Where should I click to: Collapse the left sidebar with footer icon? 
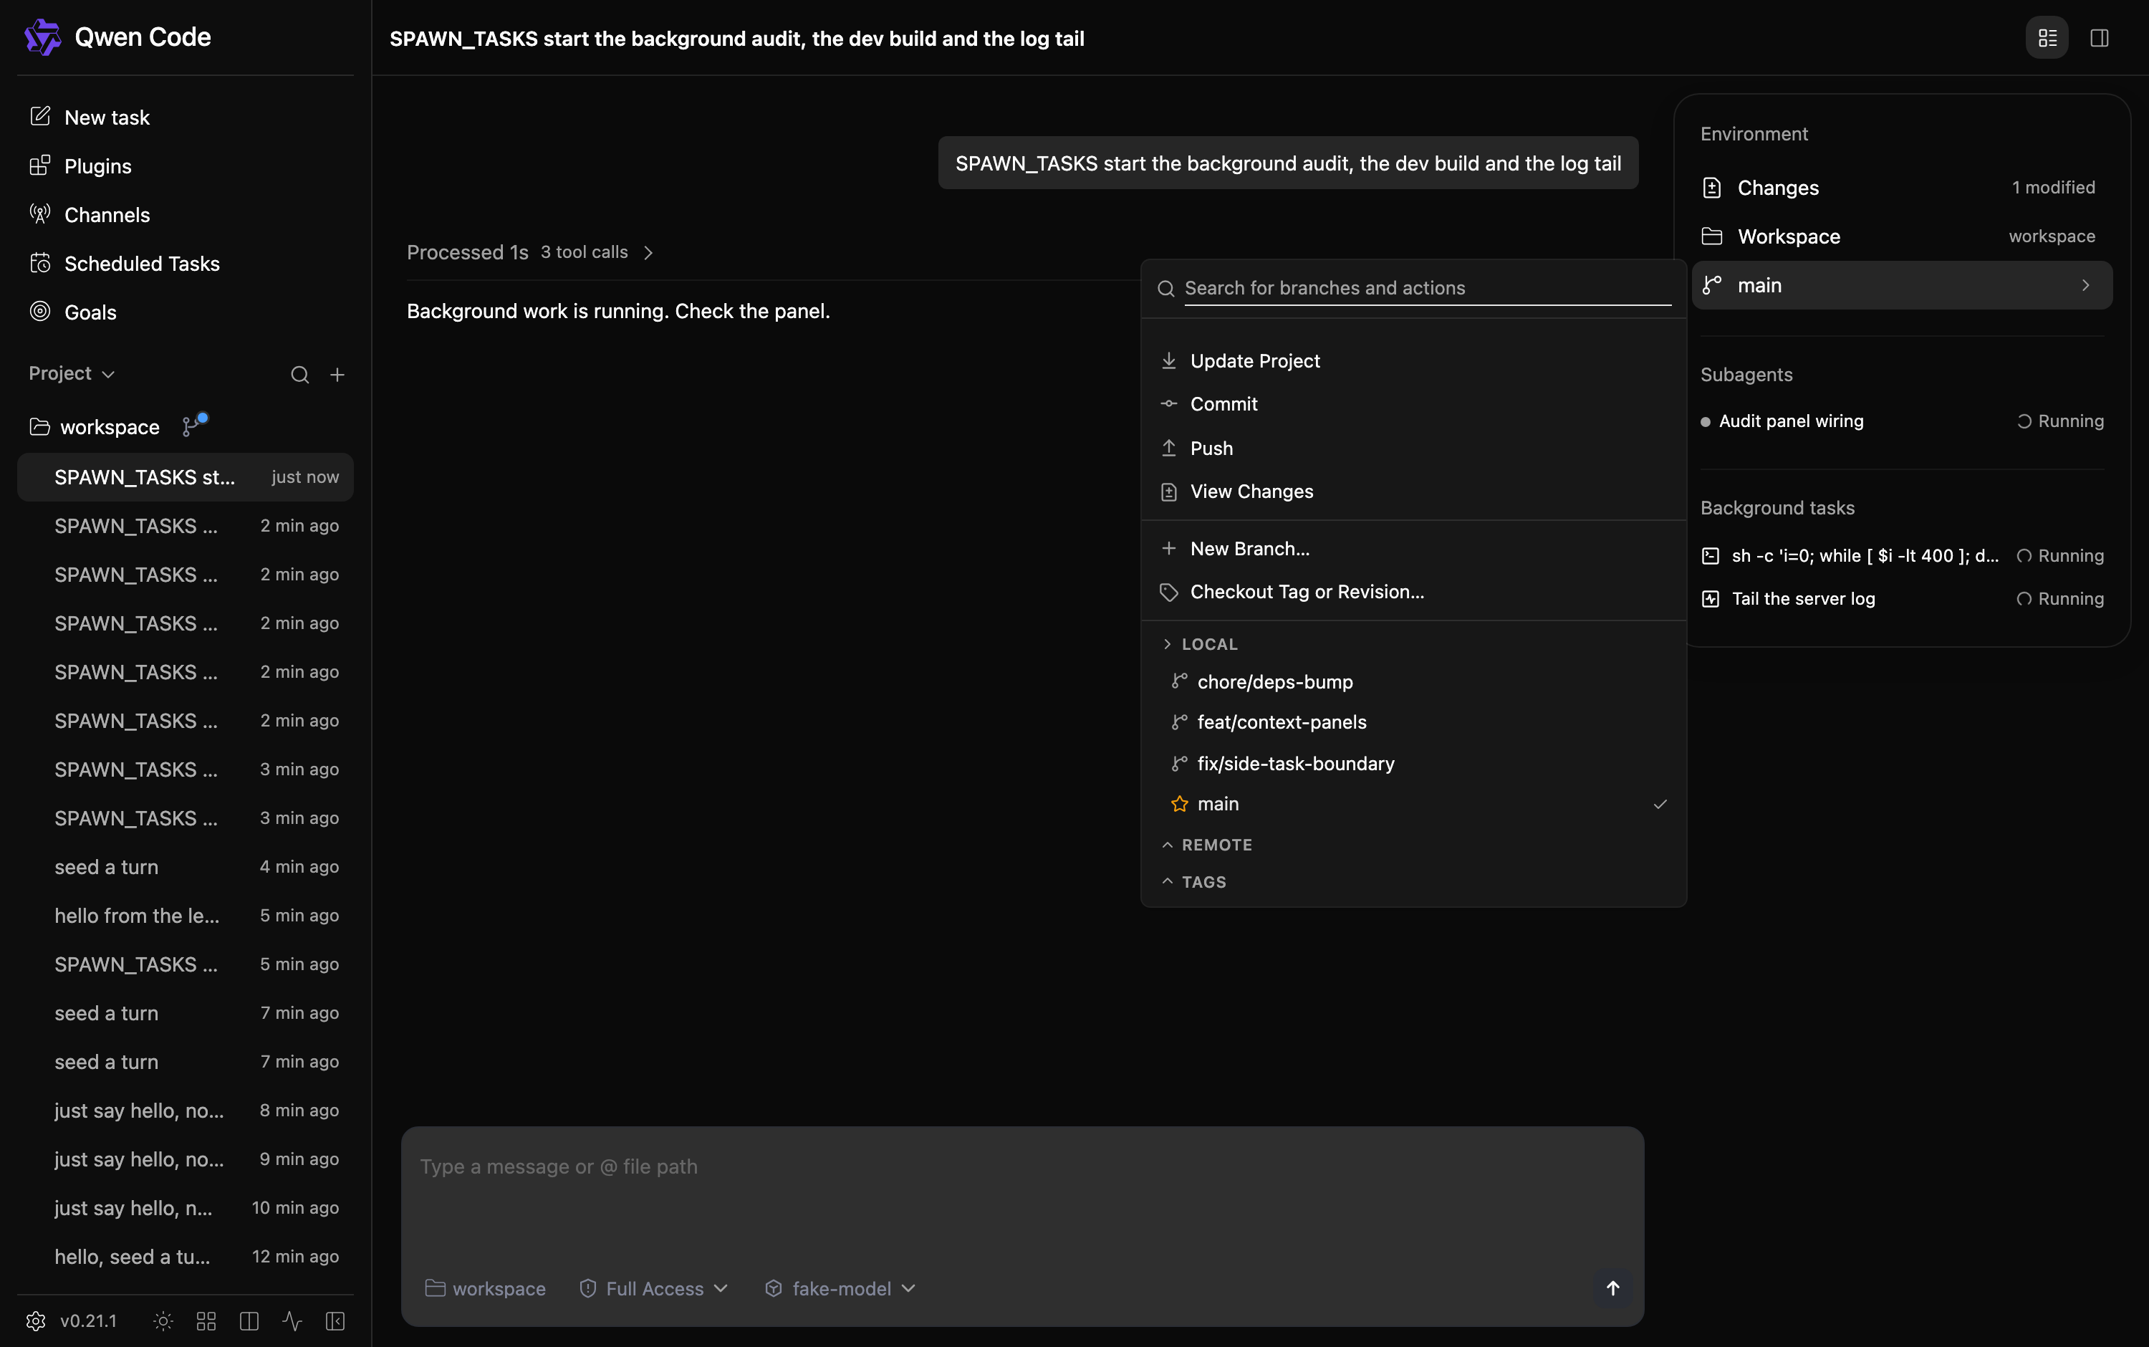pos(336,1320)
